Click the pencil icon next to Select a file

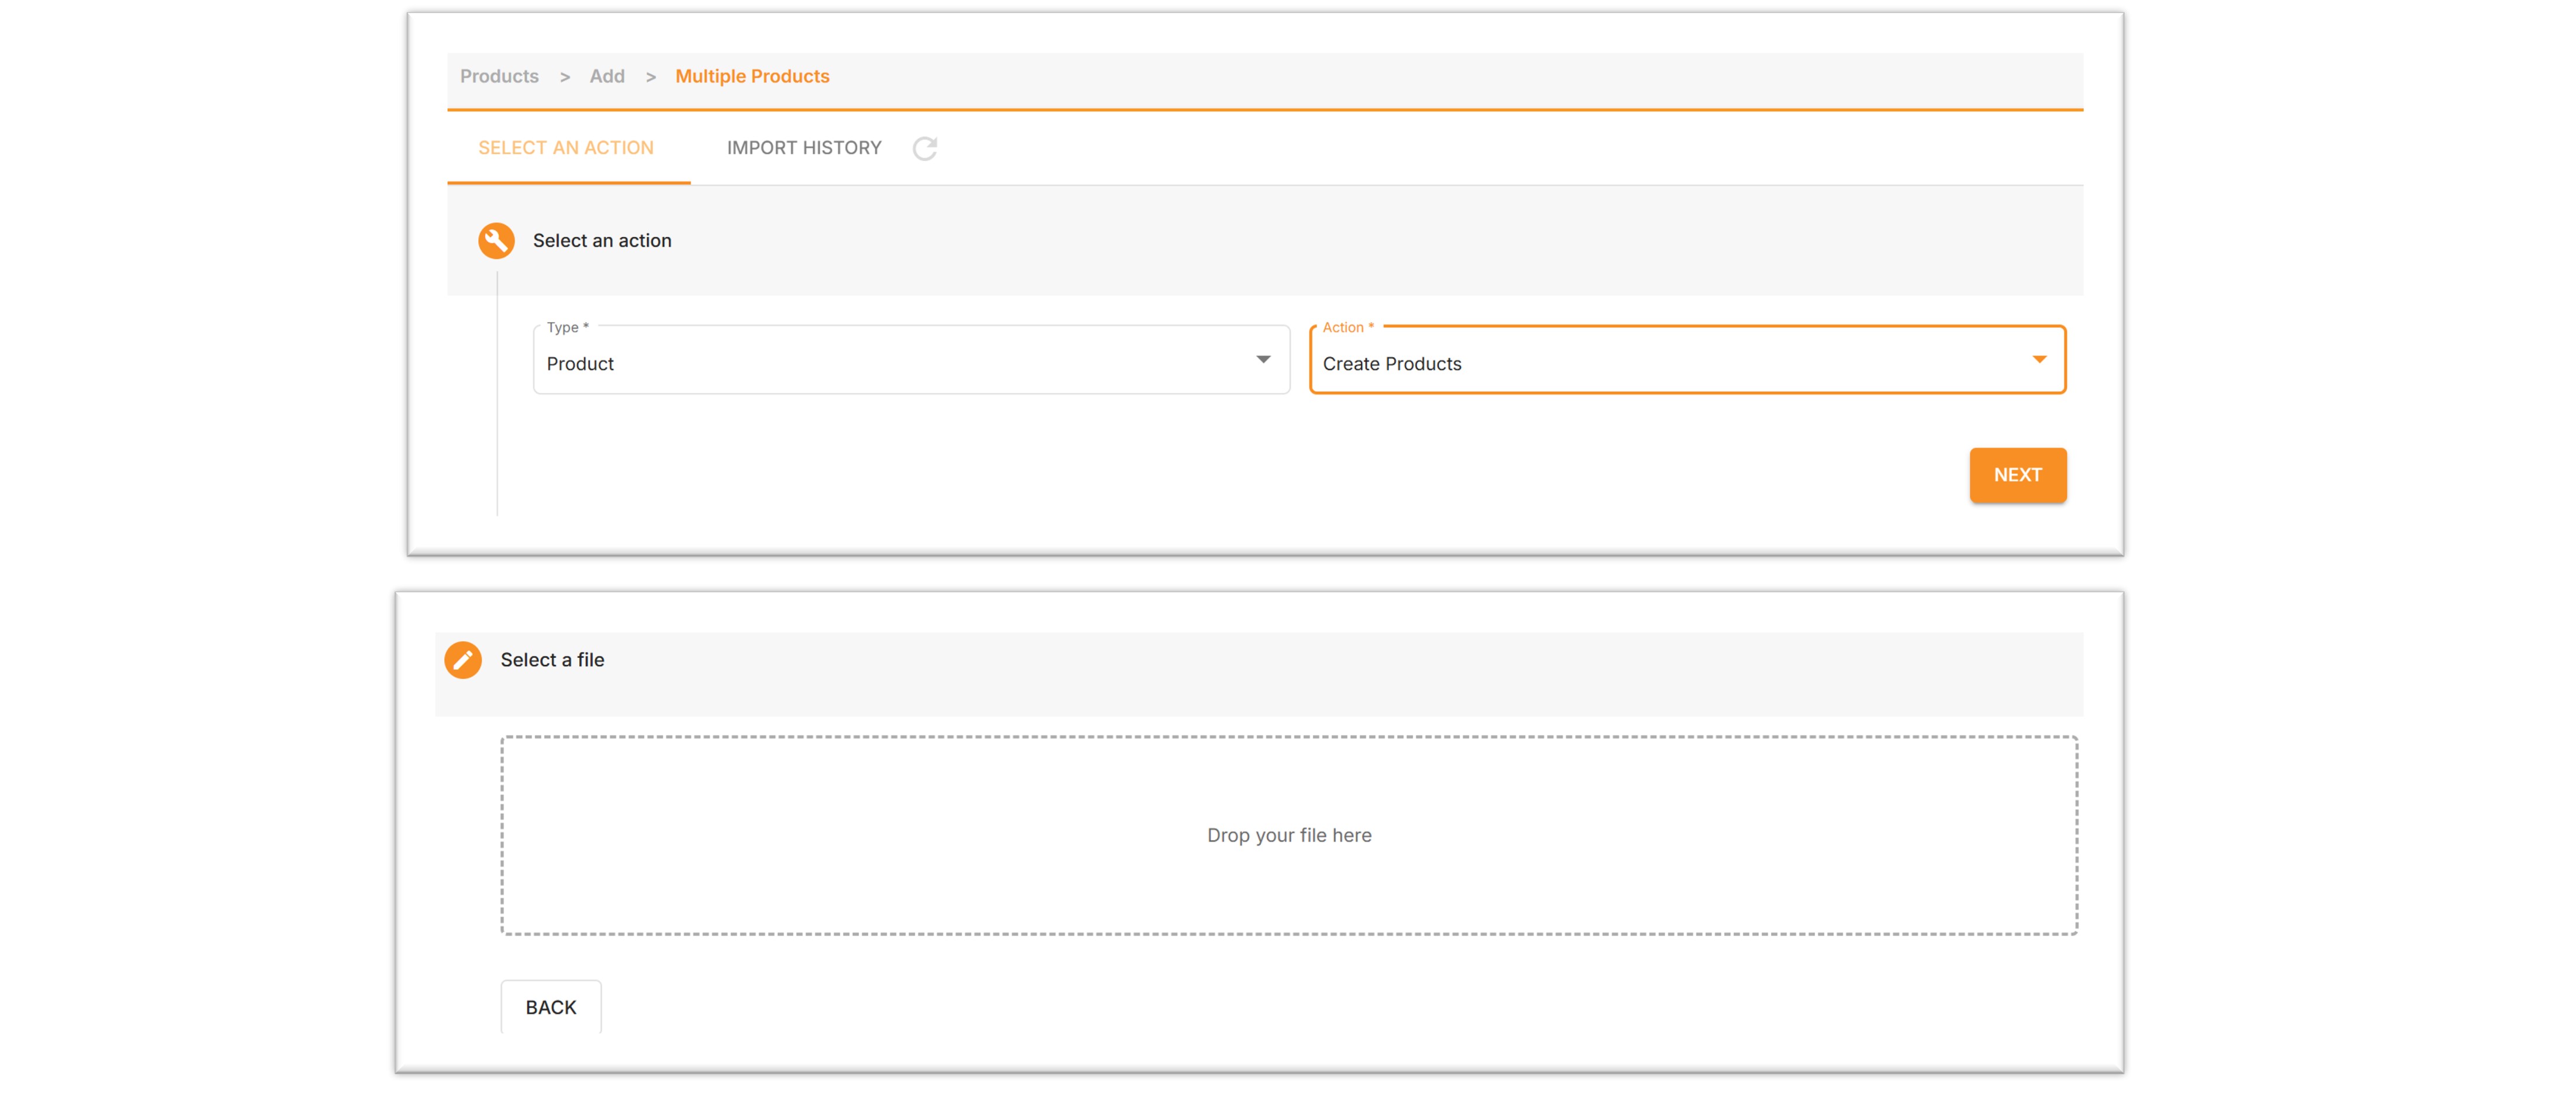(x=463, y=660)
